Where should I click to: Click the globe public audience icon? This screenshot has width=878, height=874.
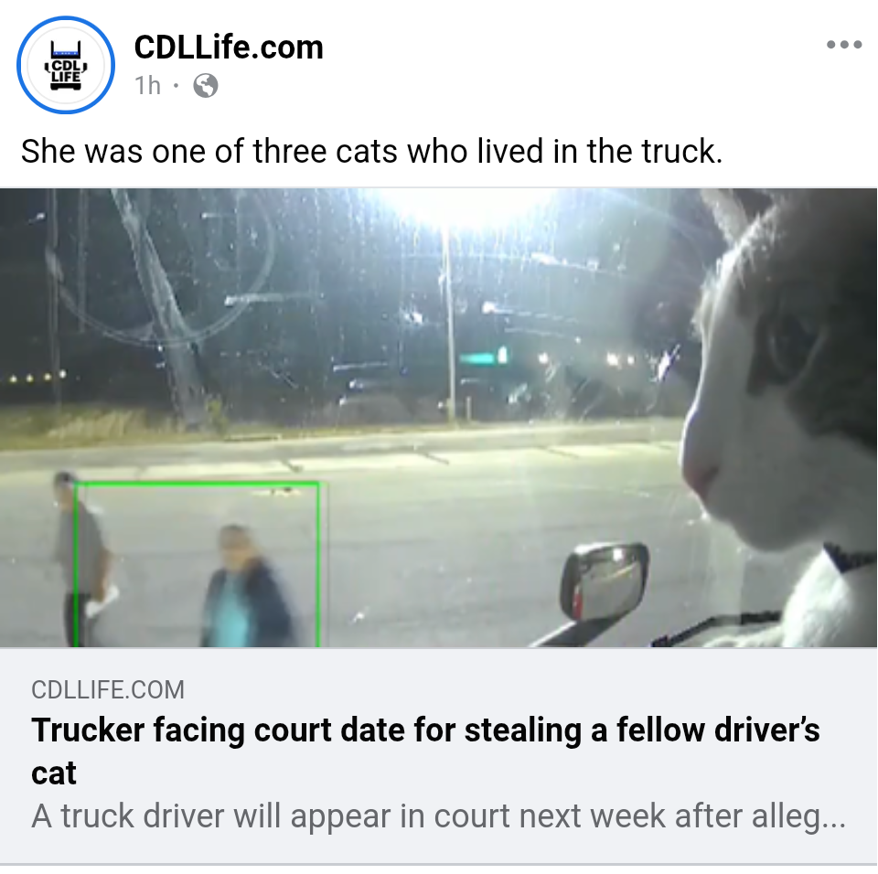tap(206, 86)
